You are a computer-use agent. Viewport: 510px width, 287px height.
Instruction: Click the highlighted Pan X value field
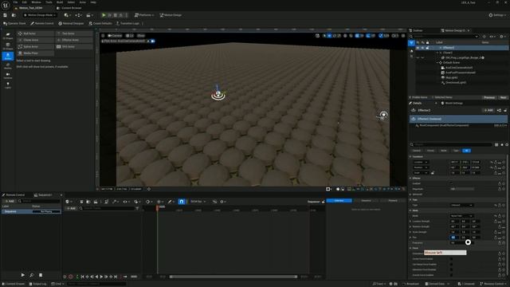click(x=454, y=238)
